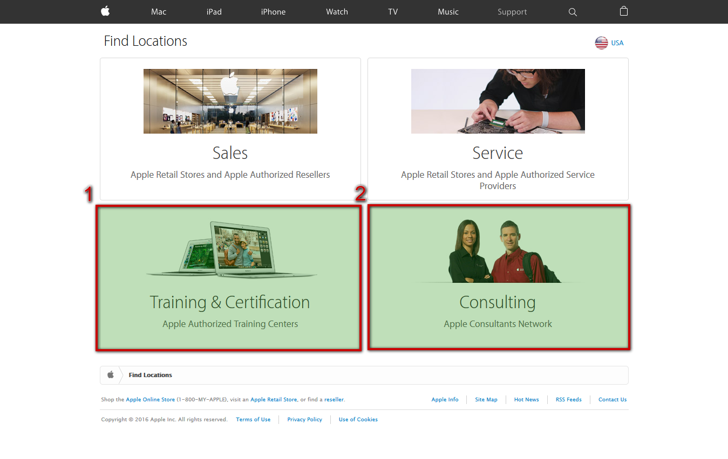The width and height of the screenshot is (728, 459).
Task: Click the Find Locations breadcrumb
Action: [151, 375]
